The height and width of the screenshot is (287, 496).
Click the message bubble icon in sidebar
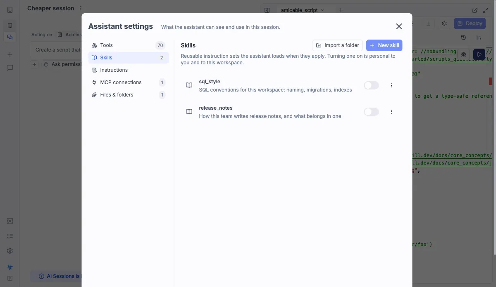click(x=10, y=68)
